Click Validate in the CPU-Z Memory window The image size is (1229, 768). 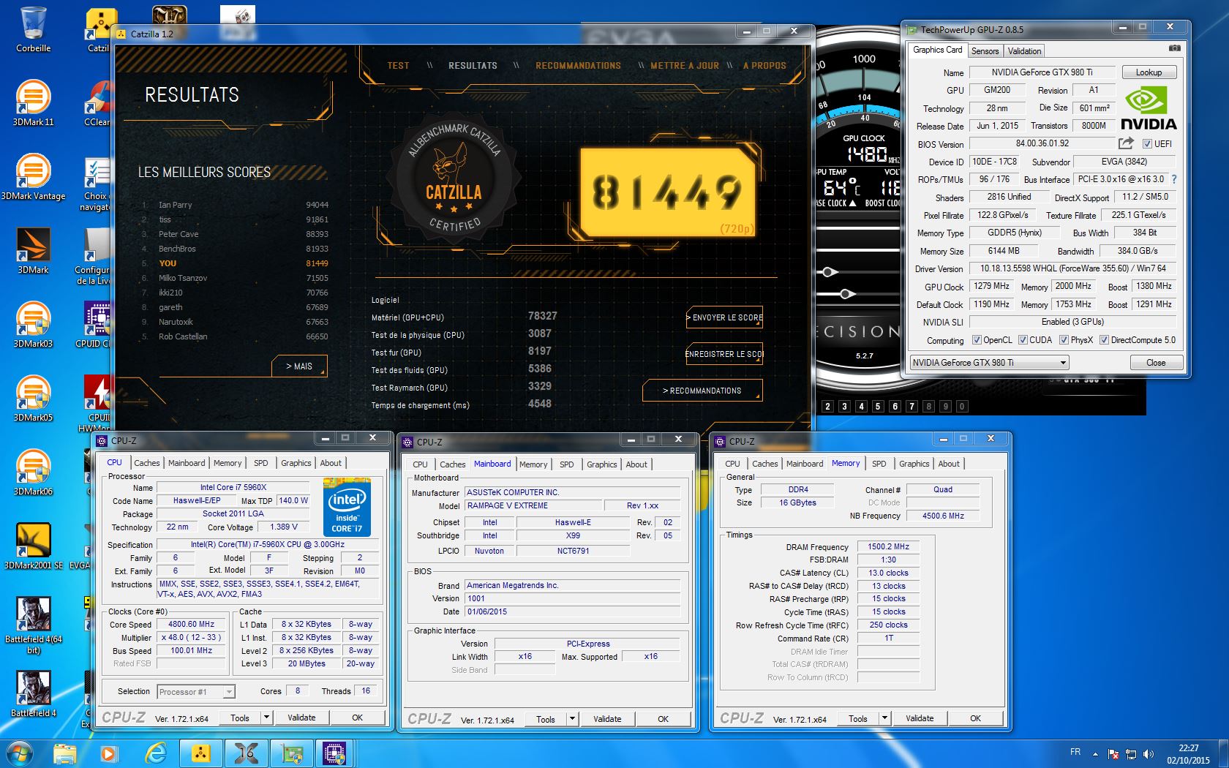[920, 719]
